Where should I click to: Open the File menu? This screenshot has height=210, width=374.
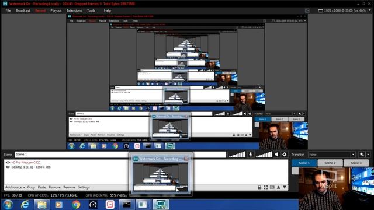(x=8, y=10)
